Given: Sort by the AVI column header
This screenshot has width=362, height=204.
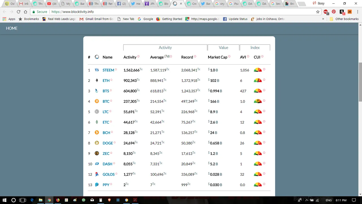Looking at the screenshot, I should (x=243, y=57).
